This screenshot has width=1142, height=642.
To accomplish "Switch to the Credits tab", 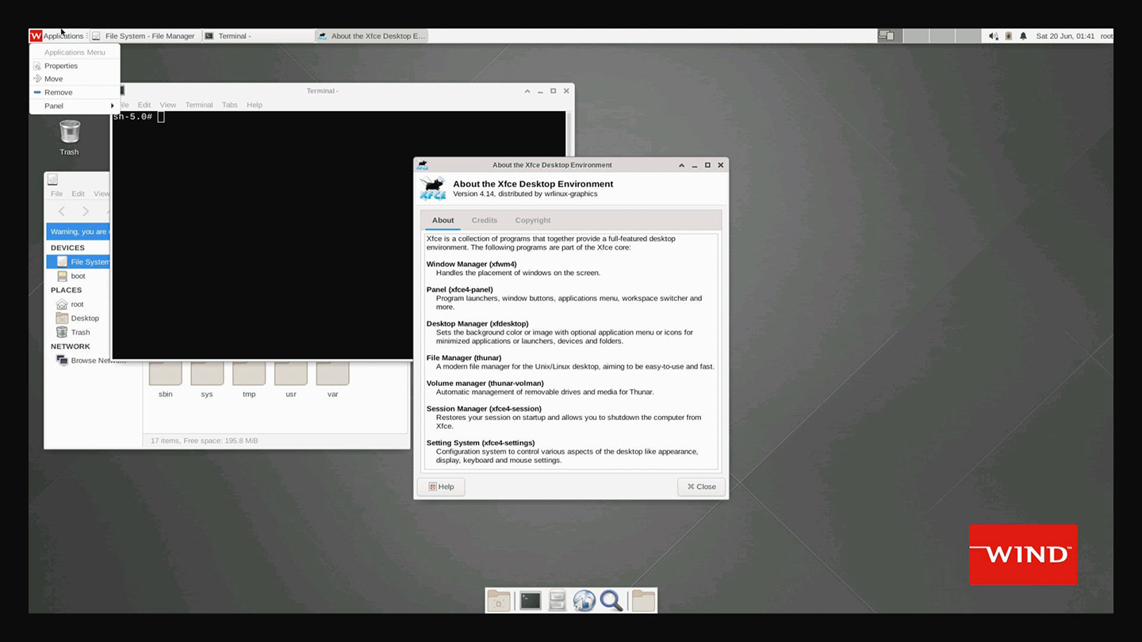I will coord(485,220).
